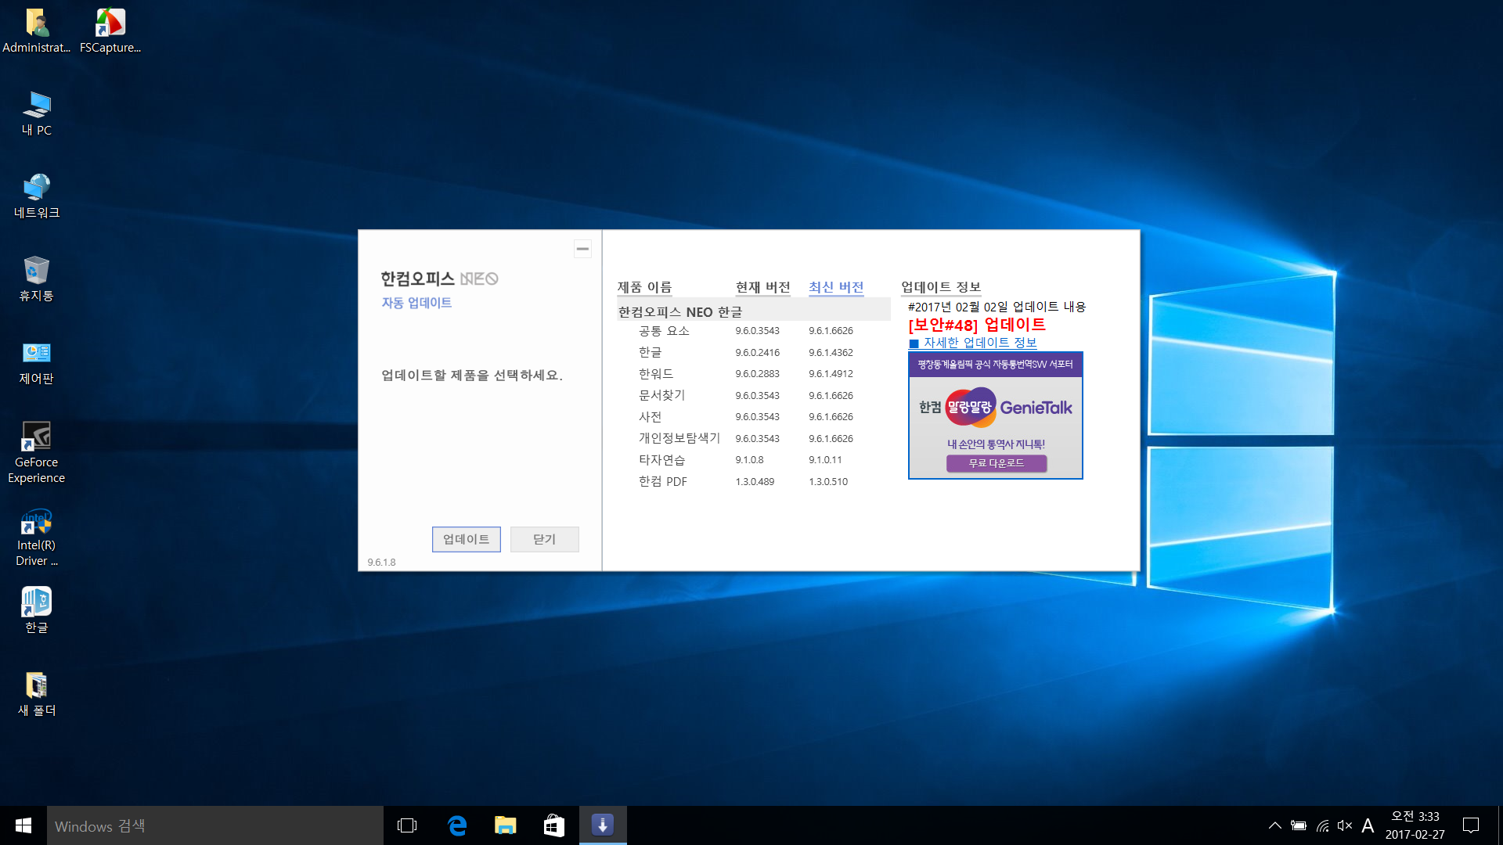This screenshot has height=845, width=1503.
Task: Click the battery tray icon
Action: (1299, 825)
